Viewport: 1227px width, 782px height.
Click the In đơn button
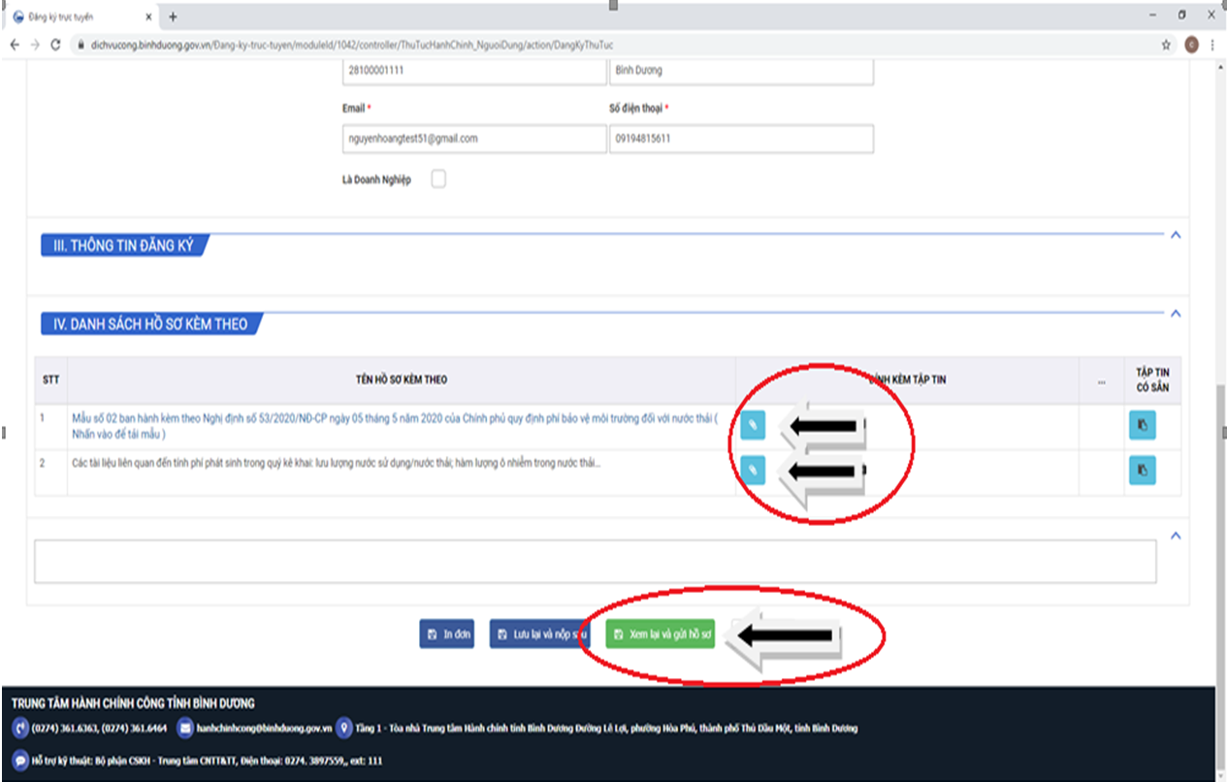[x=447, y=635]
